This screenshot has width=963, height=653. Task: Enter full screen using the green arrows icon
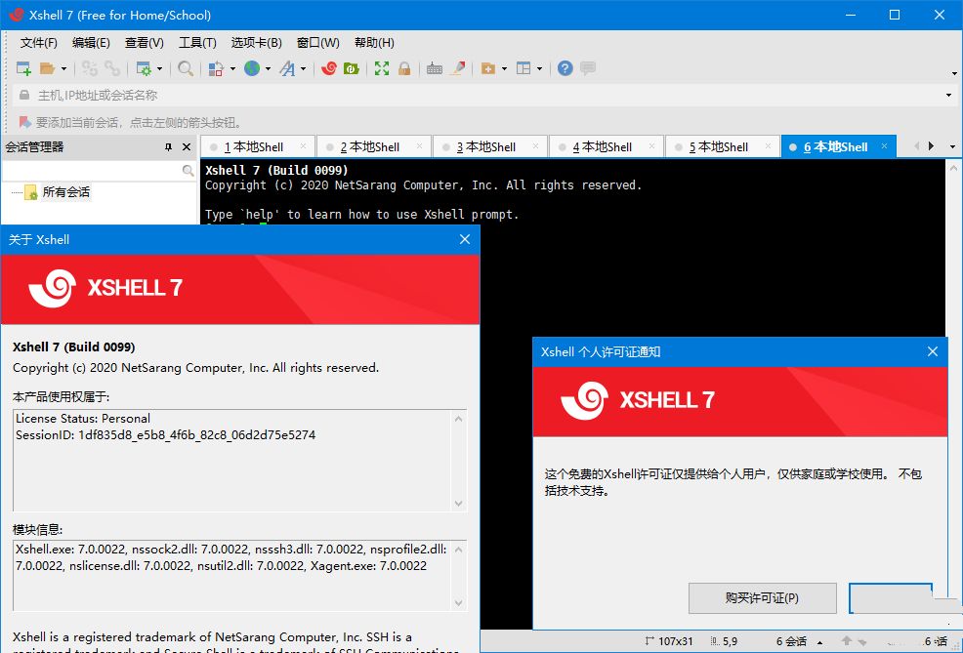pos(381,68)
